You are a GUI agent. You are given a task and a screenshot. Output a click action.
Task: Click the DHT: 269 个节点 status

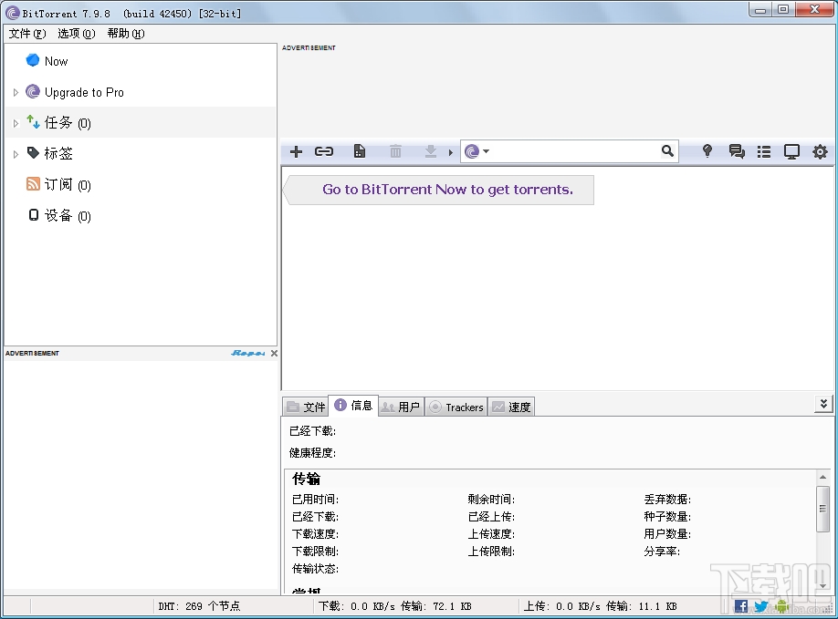pos(199,606)
